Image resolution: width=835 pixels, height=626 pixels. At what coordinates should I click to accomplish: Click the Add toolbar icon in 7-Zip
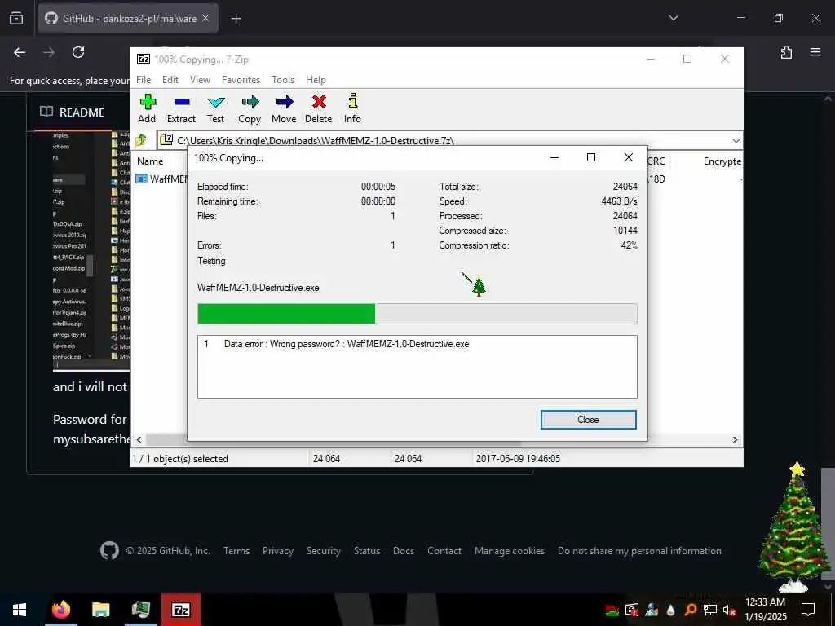(x=148, y=108)
